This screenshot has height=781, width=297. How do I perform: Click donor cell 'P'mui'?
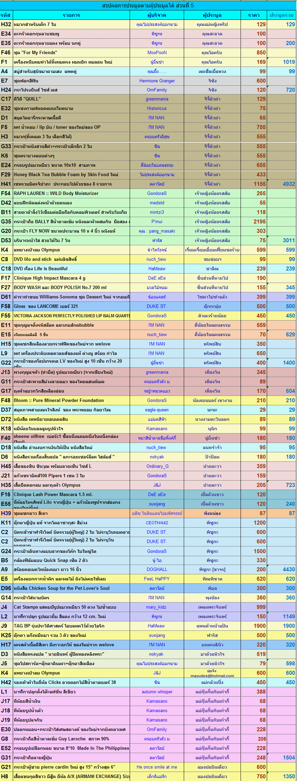157,222
